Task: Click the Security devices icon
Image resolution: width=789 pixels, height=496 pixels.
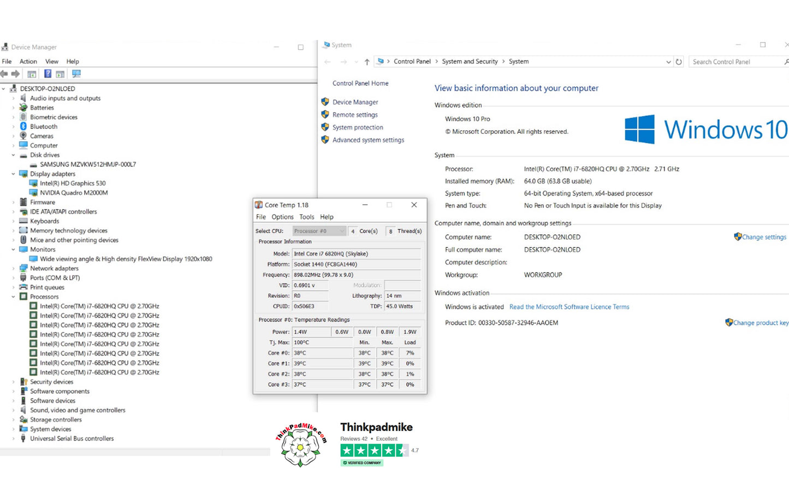Action: click(23, 382)
